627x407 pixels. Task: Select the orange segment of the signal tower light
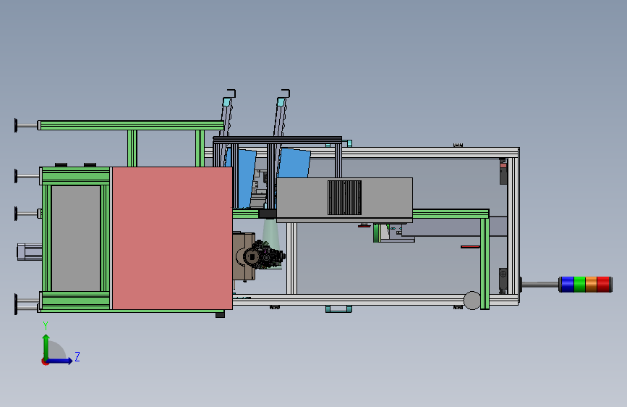click(x=591, y=285)
